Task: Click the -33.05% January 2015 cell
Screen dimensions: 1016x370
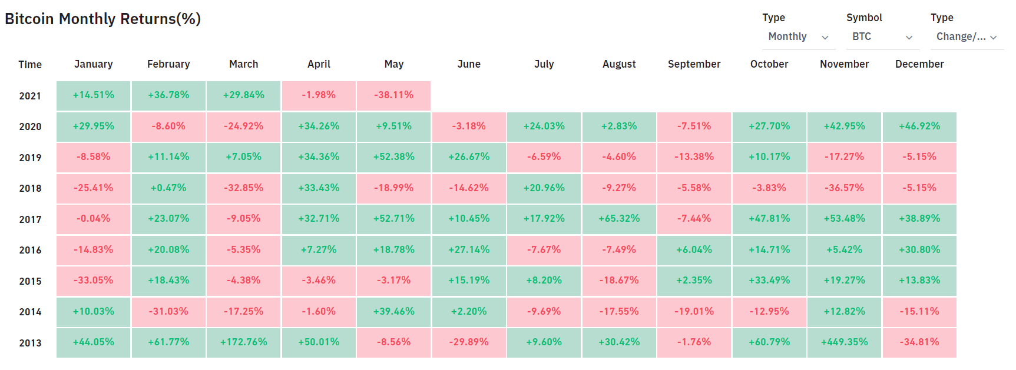Action: click(x=93, y=281)
